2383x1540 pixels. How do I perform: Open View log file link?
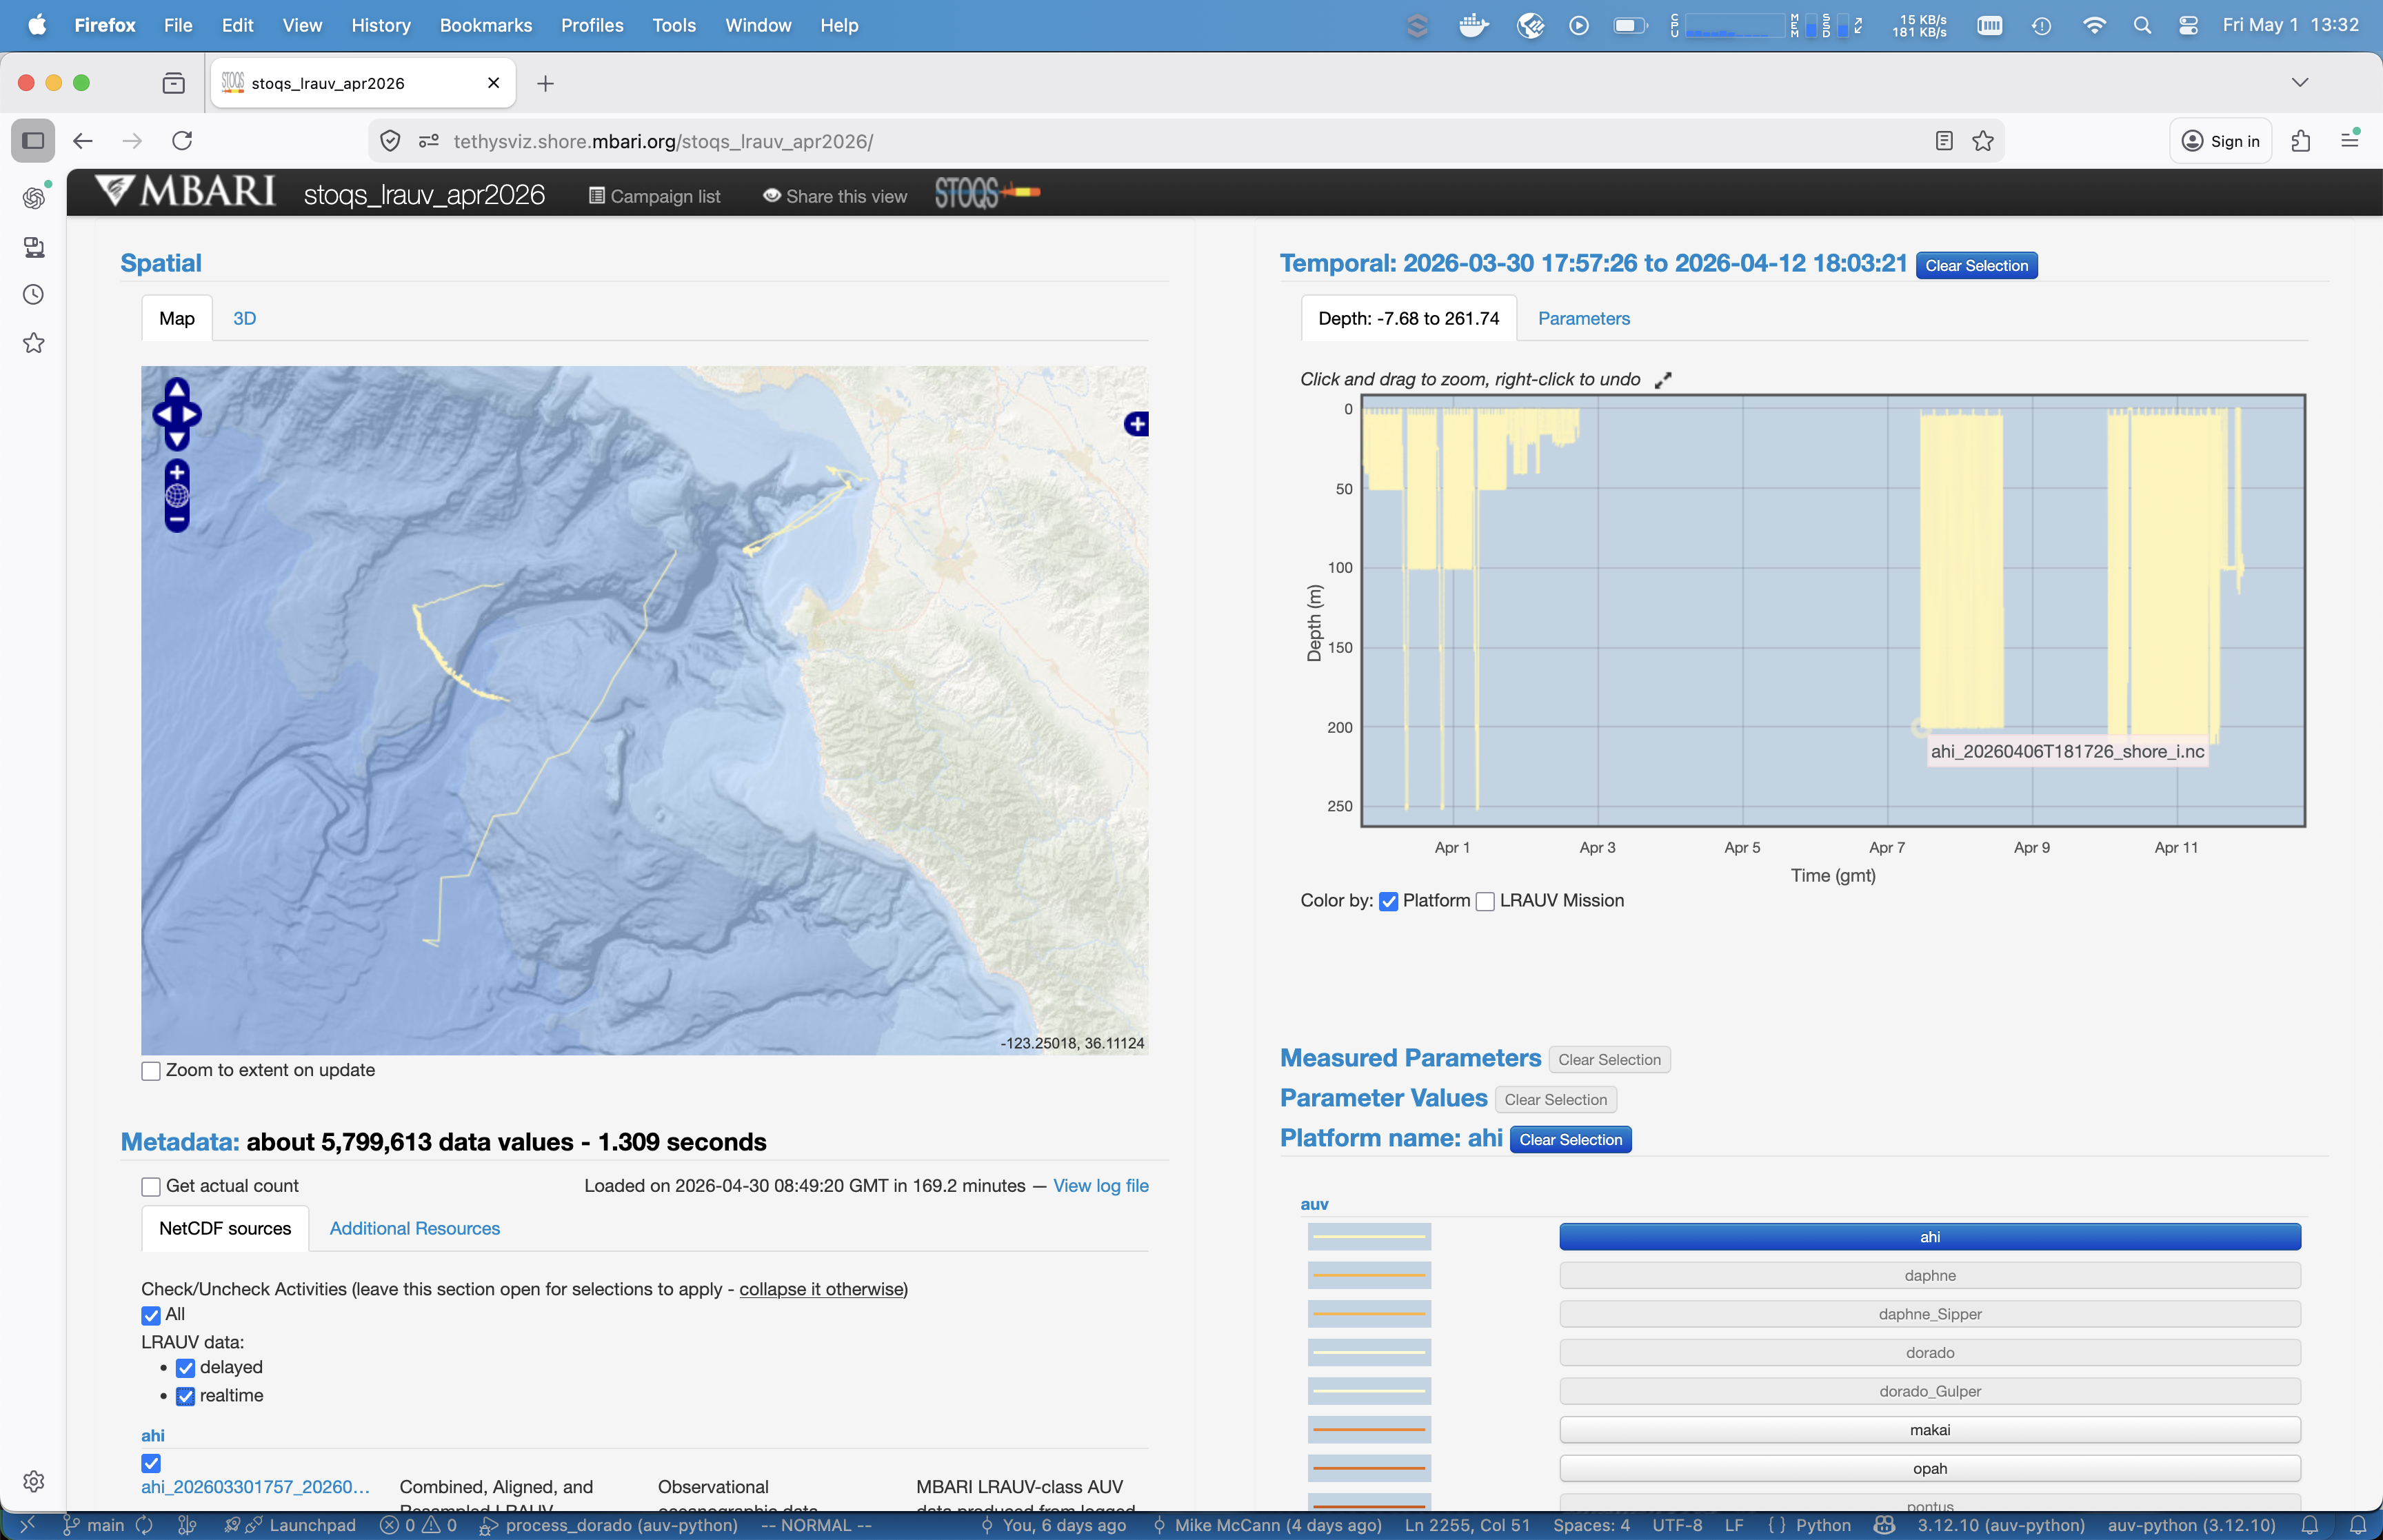(x=1100, y=1186)
